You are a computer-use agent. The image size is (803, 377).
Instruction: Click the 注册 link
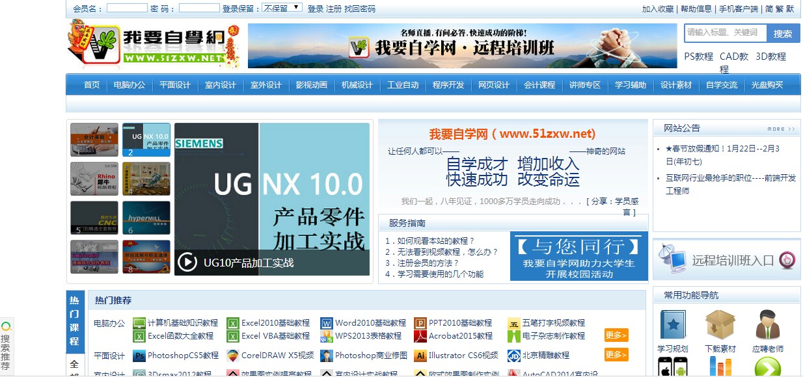(x=334, y=8)
